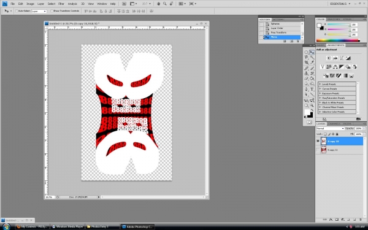Add a Photo Filter adjustment
This screenshot has width=368, height=230.
tap(348, 67)
